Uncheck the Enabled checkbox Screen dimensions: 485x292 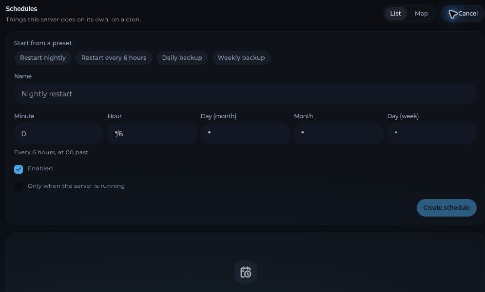19,169
